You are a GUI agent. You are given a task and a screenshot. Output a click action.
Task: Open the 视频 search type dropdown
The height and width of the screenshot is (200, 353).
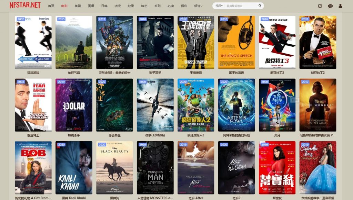click(x=219, y=6)
